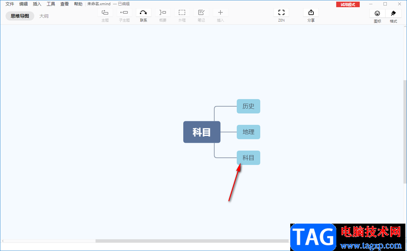Switch to Mind Map (思维导图) view

[20, 16]
